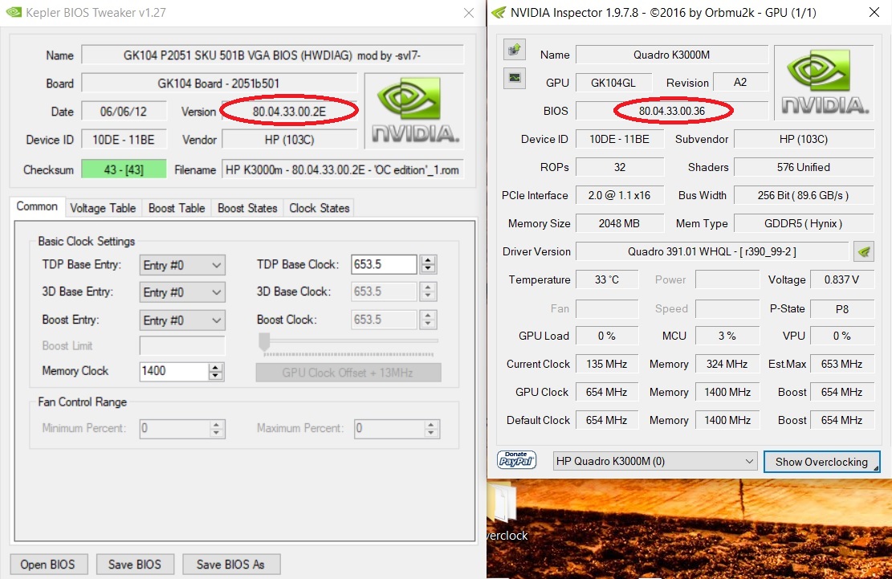The width and height of the screenshot is (892, 579).
Task: Click the Save BIOS button
Action: [x=135, y=565]
